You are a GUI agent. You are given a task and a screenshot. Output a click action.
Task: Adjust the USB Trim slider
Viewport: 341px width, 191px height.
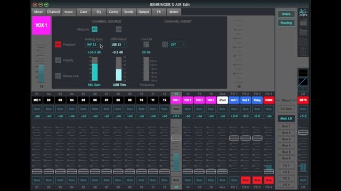tap(118, 69)
